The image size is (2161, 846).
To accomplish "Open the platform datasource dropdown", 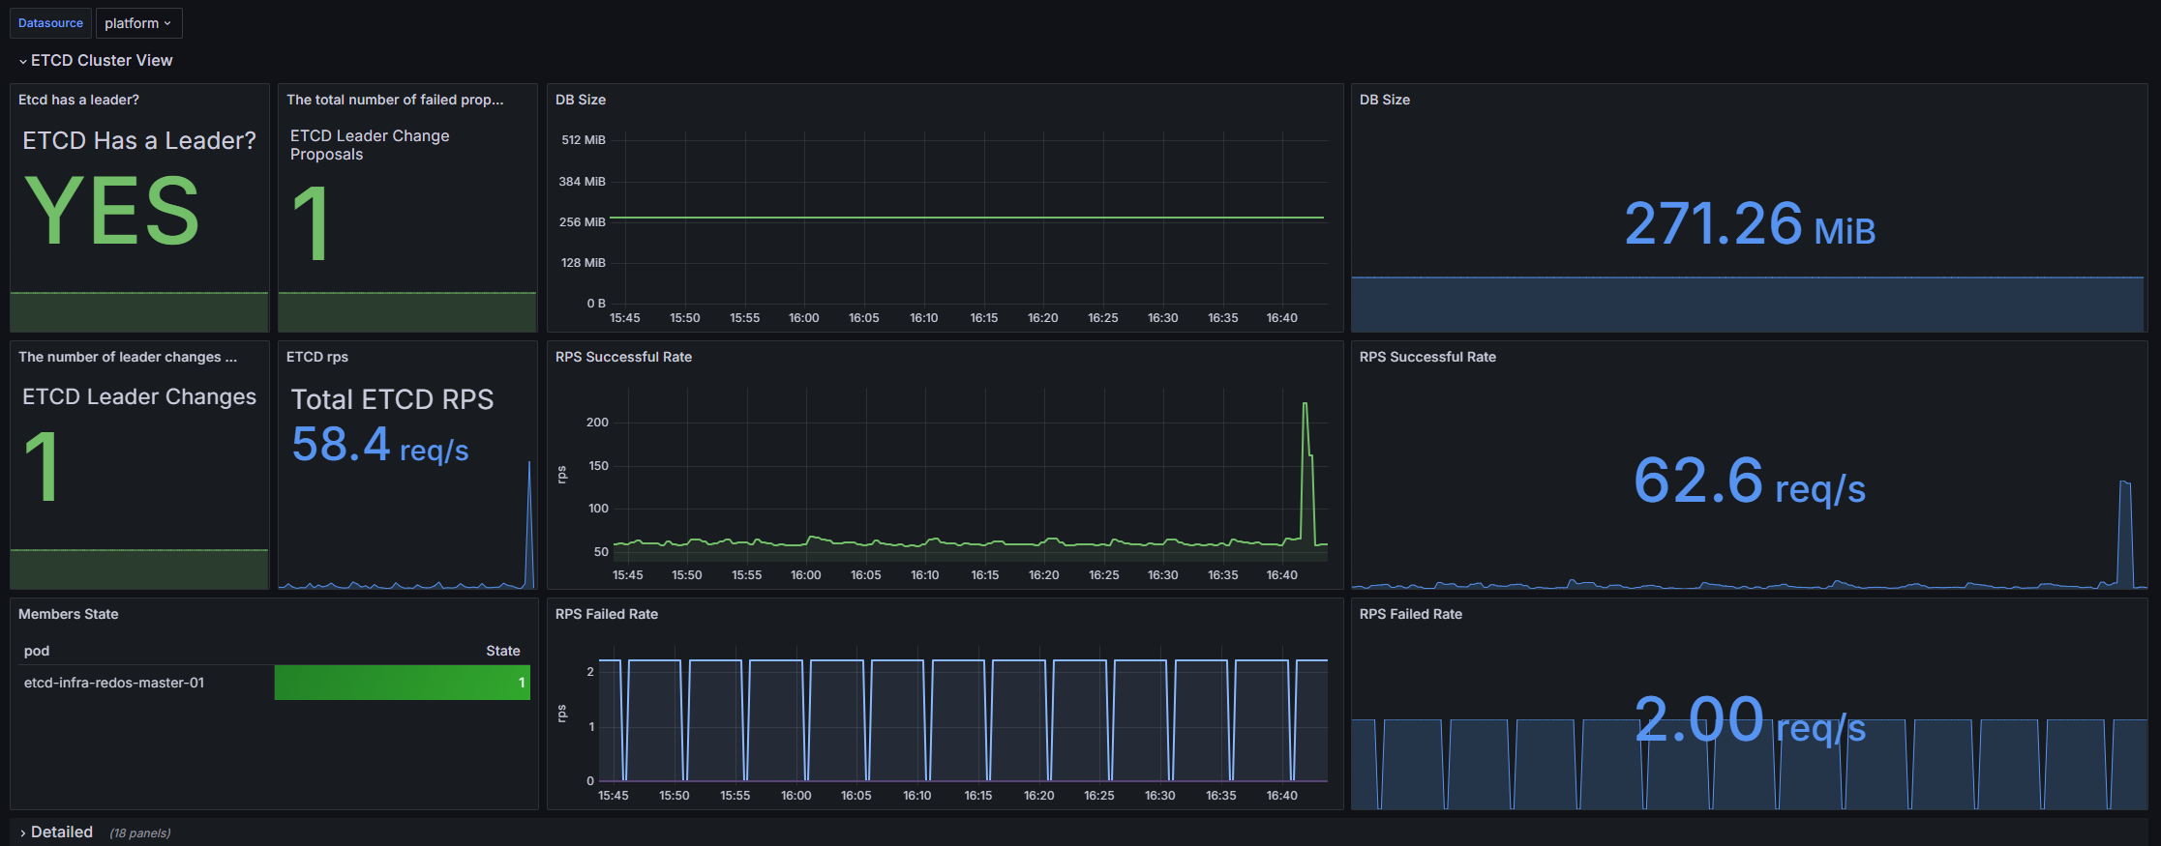I will pos(137,23).
